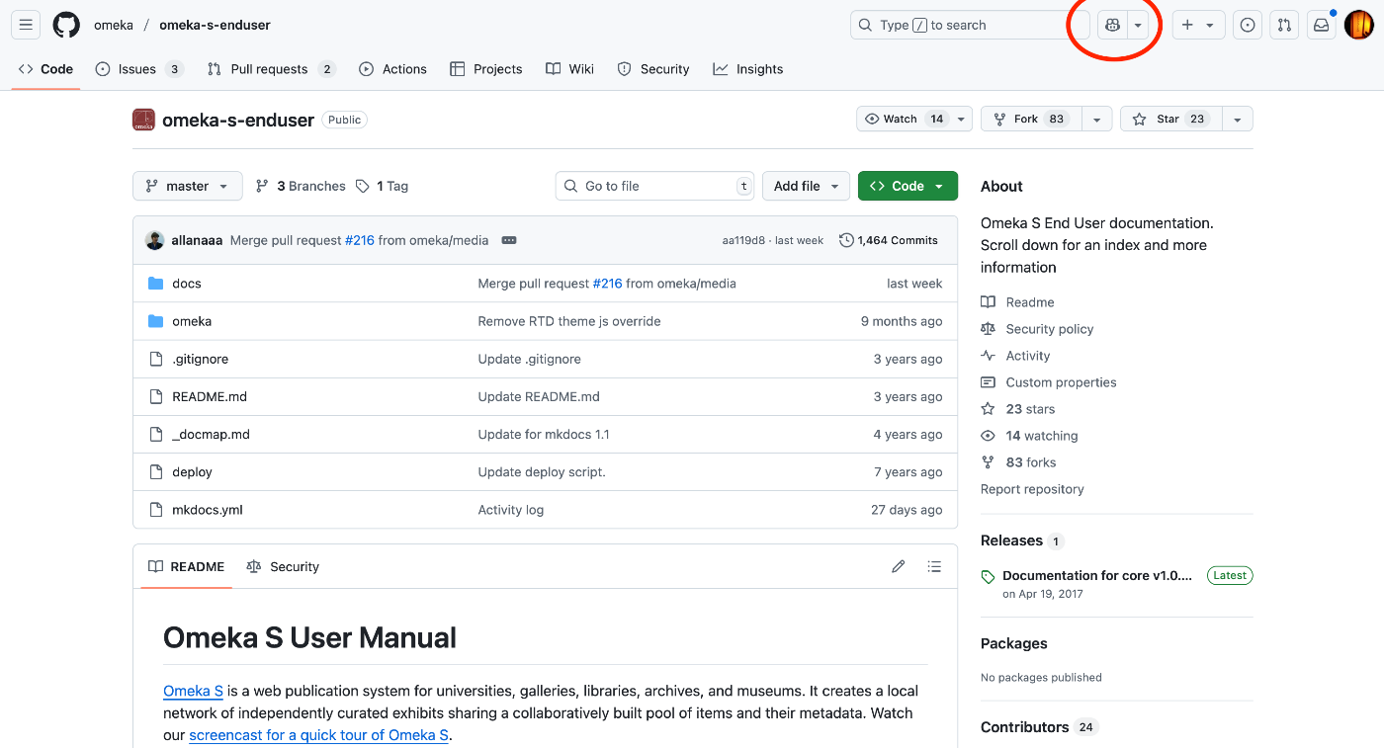
Task: Open the green Code dropdown button
Action: (x=908, y=186)
